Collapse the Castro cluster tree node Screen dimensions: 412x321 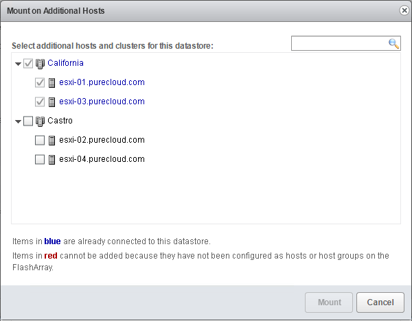[18, 121]
